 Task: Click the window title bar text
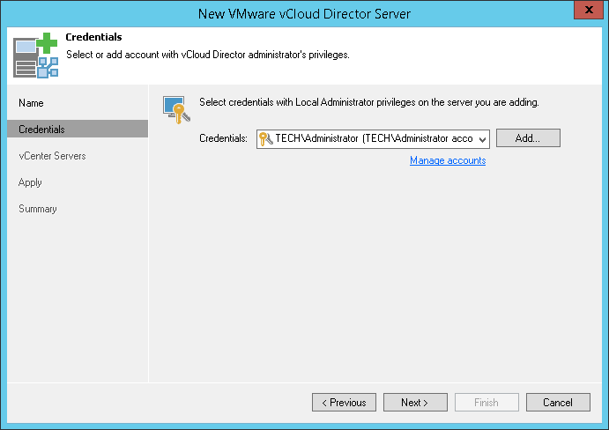click(304, 13)
